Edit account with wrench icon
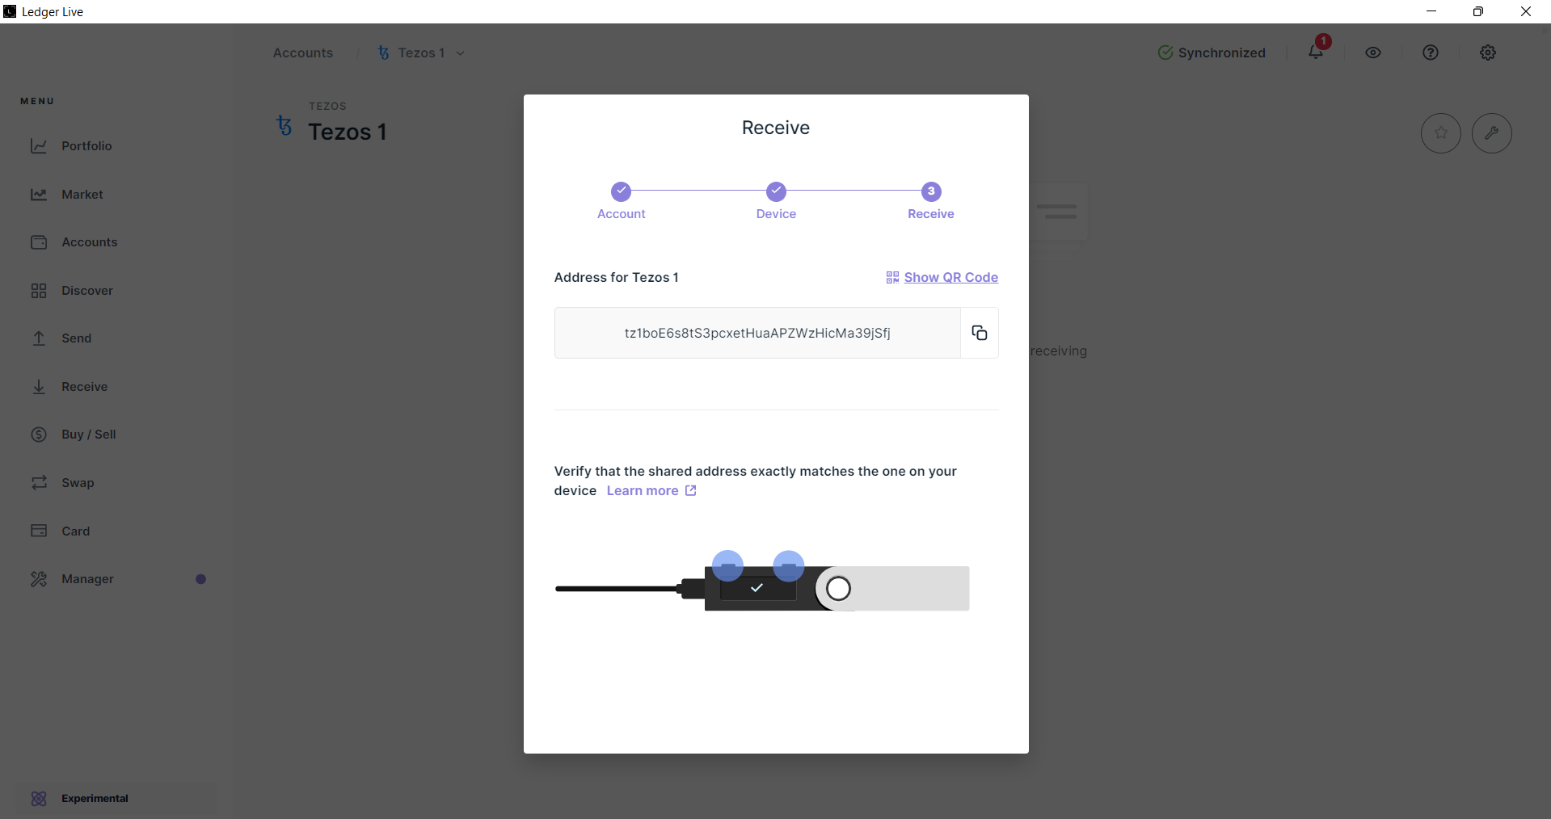Image resolution: width=1551 pixels, height=819 pixels. [x=1492, y=133]
